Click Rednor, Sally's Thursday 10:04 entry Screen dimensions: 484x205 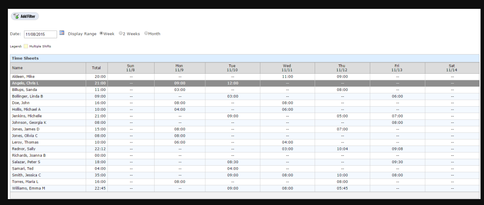(x=342, y=148)
